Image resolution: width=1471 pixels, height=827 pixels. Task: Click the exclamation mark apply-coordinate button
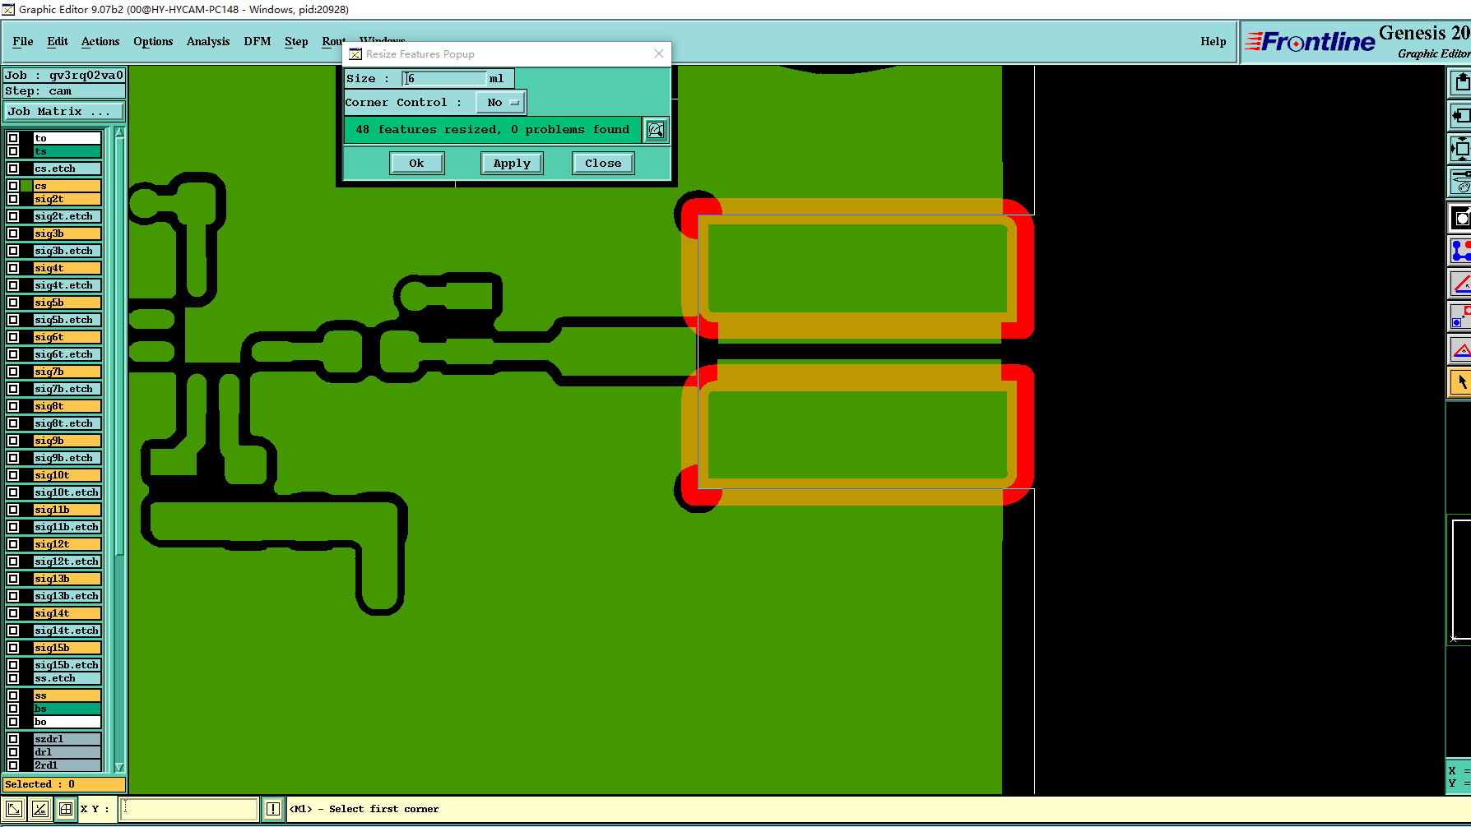[273, 809]
